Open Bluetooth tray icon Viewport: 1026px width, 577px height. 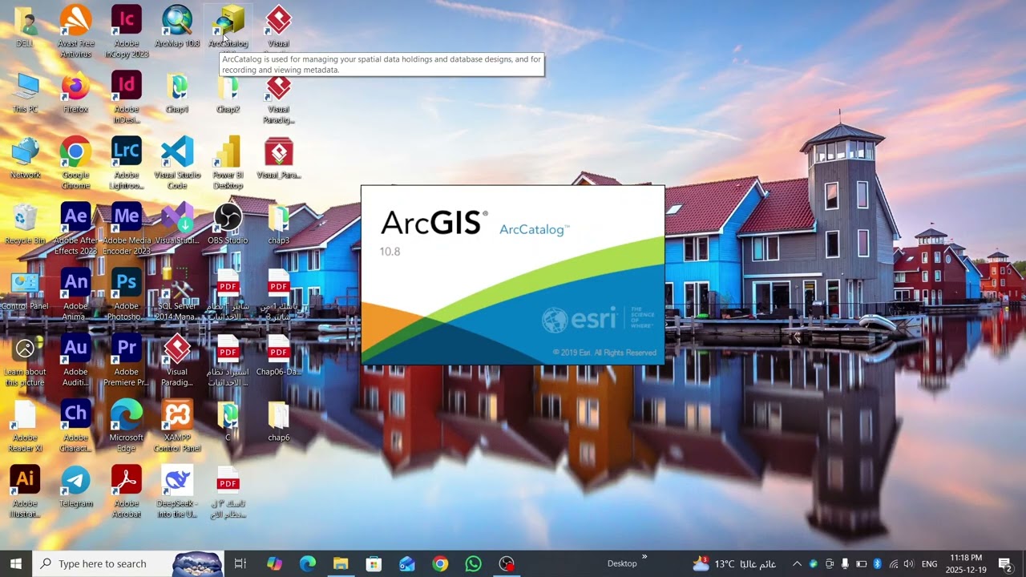(x=877, y=563)
